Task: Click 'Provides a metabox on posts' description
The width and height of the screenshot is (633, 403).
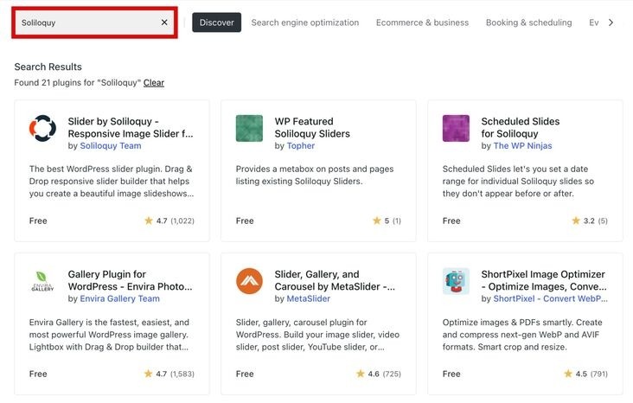Action: coord(315,176)
